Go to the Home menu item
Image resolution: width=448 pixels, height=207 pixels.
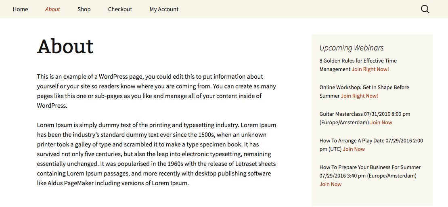coord(20,9)
